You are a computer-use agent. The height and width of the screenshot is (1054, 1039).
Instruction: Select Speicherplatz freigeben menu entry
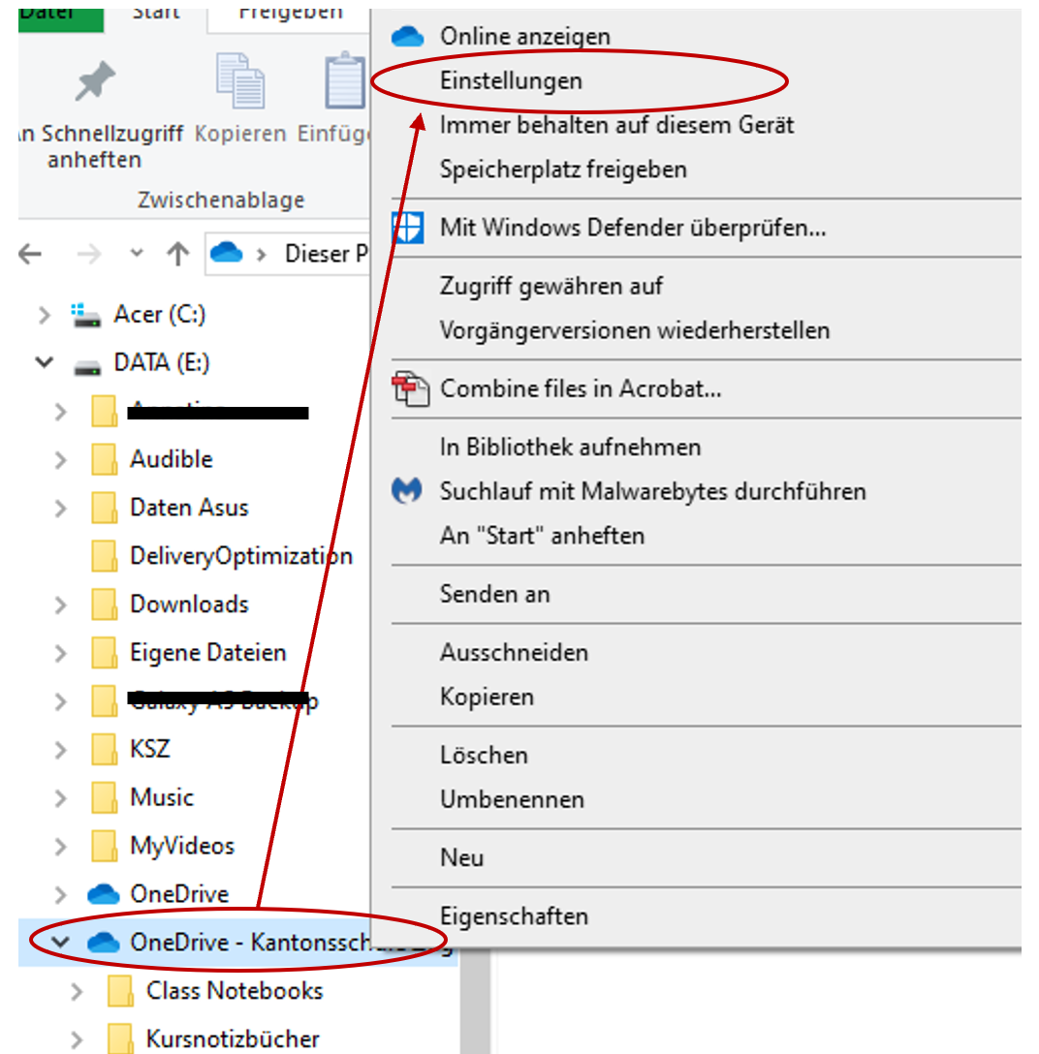(x=563, y=170)
